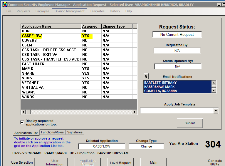Screen dimensions: 225x166
Task: Click the grid's right scroll arrow
Action: (x=135, y=112)
